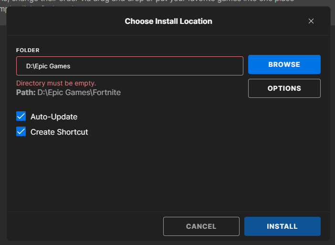Click the FOLDER label
The height and width of the screenshot is (245, 335).
(28, 50)
